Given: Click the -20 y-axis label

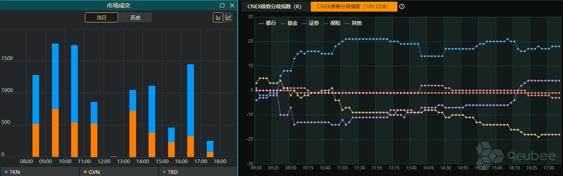Looking at the screenshot, I should 250,139.
